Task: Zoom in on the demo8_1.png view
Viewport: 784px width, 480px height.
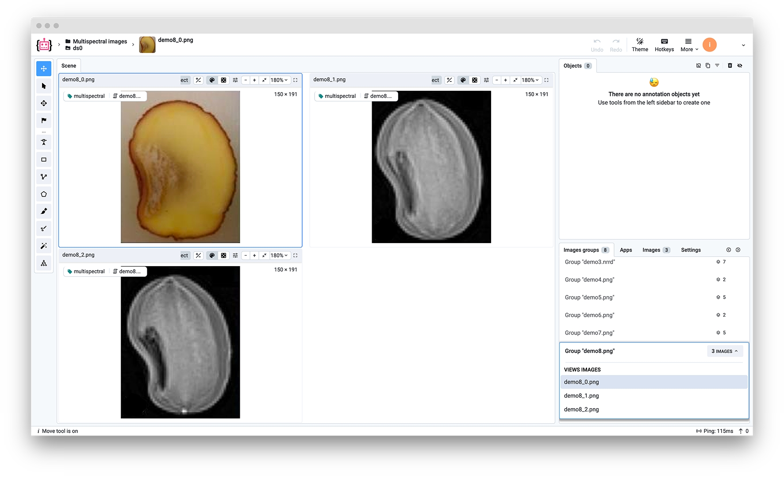Action: 505,80
